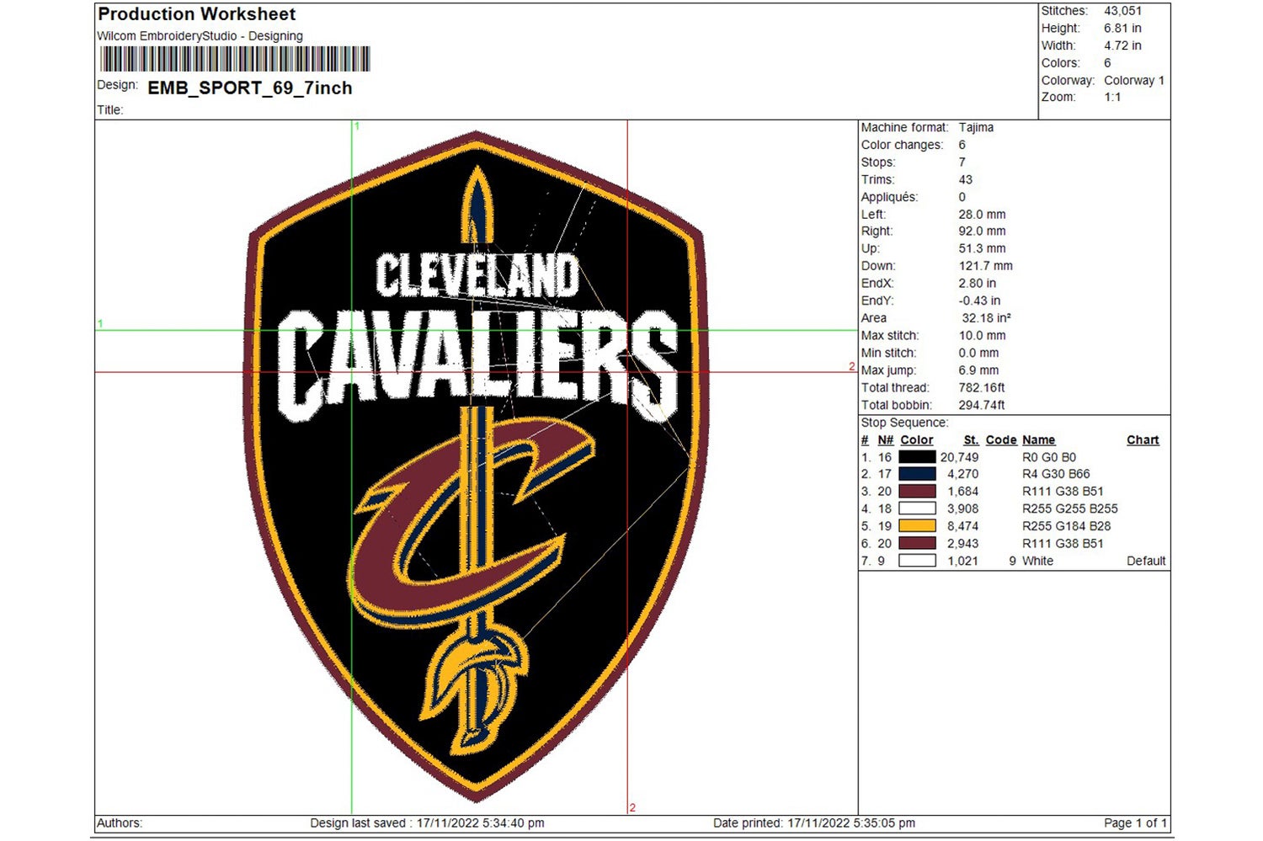Screen dimensions: 1263x841
Task: Click the black color swatch for stop 1
Action: pos(918,456)
